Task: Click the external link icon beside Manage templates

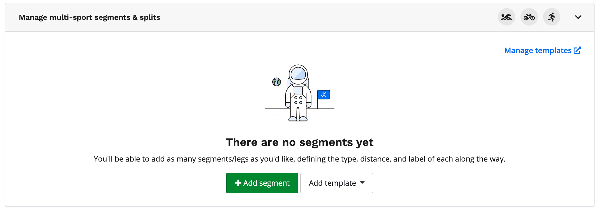Action: tap(577, 50)
